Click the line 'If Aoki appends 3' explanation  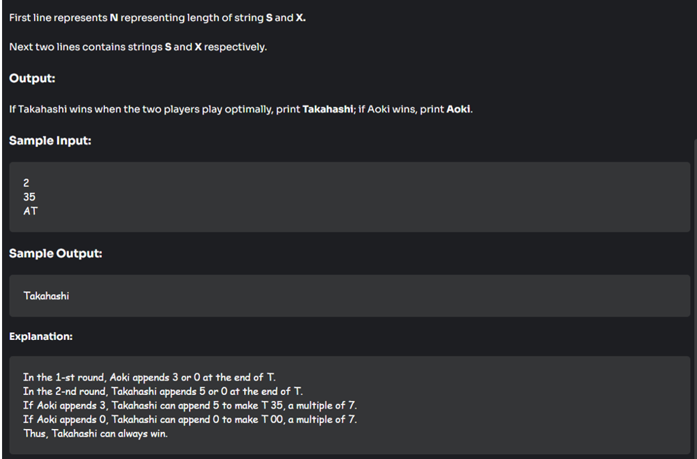click(190, 405)
